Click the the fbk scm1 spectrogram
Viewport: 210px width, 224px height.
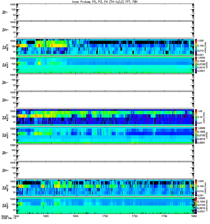pyautogui.click(x=105, y=206)
